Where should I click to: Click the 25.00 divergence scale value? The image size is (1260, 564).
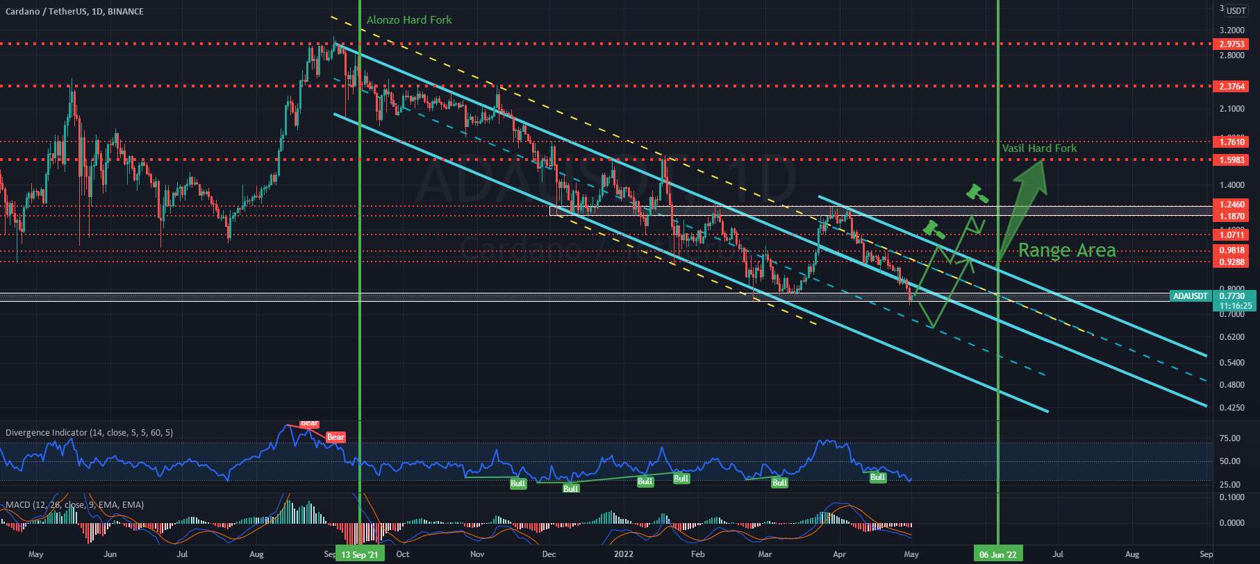point(1229,485)
